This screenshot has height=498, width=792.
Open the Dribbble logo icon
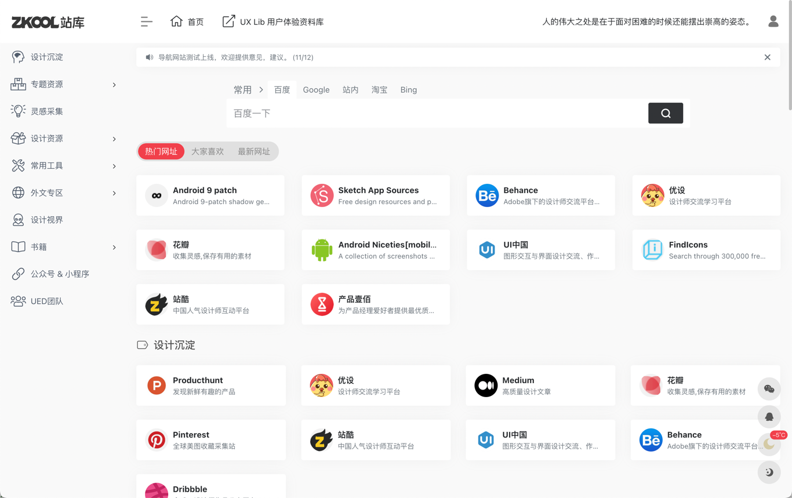(x=157, y=490)
